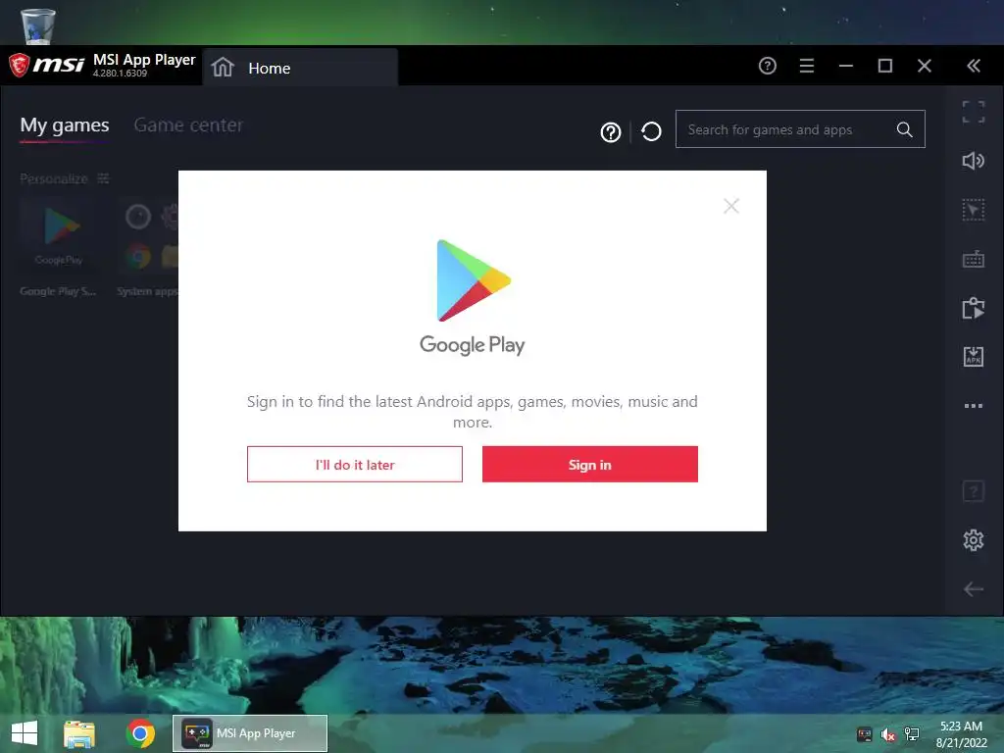The width and height of the screenshot is (1004, 753).
Task: Select the Home tab in title bar
Action: coord(300,68)
